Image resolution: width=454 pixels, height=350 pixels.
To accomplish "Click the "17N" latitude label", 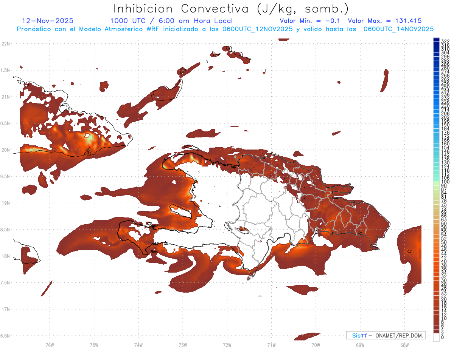I will coord(5,309).
